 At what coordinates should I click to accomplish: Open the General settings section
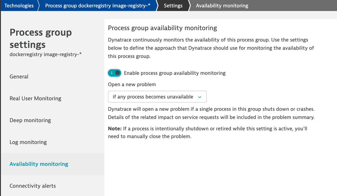19,77
